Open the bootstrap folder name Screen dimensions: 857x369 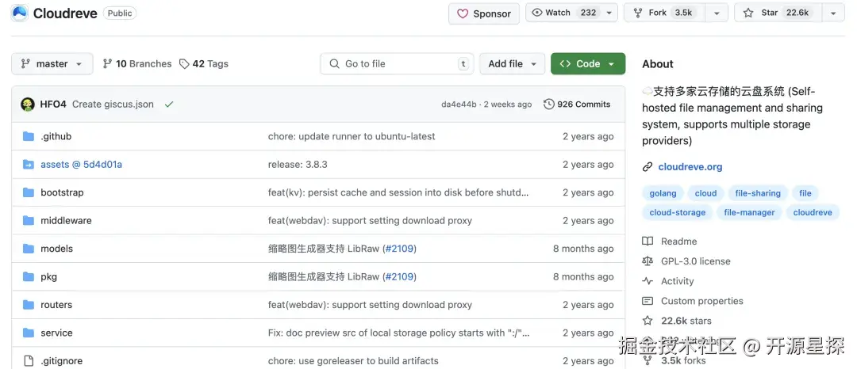63,192
